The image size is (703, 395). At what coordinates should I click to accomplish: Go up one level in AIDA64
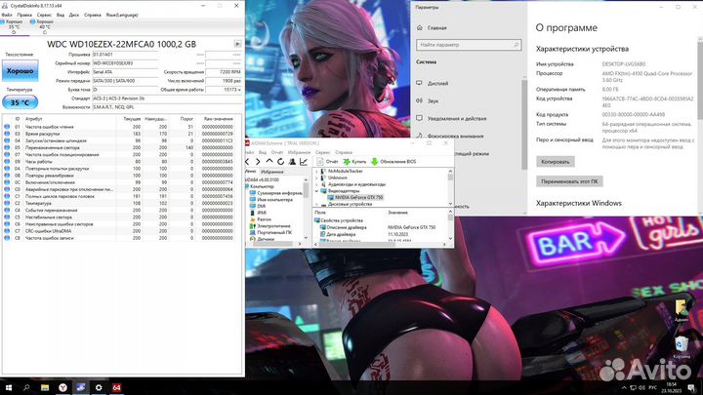[269, 161]
